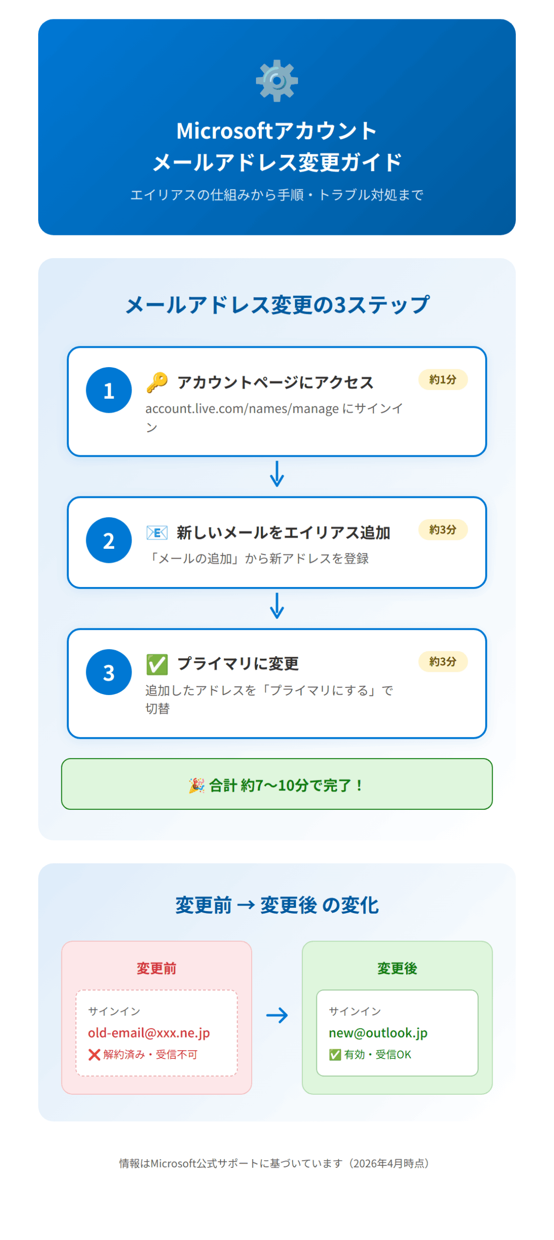
Task: Click the 約1分 time badge
Action: pyautogui.click(x=442, y=379)
